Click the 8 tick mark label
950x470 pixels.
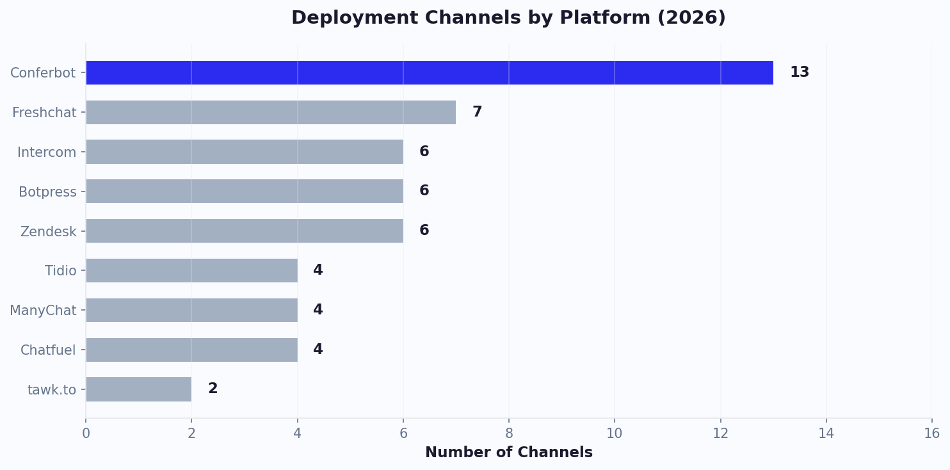click(509, 432)
